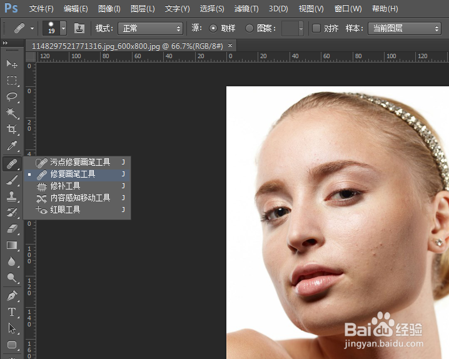Click the Healing Brush tool in toolbox

pyautogui.click(x=12, y=164)
